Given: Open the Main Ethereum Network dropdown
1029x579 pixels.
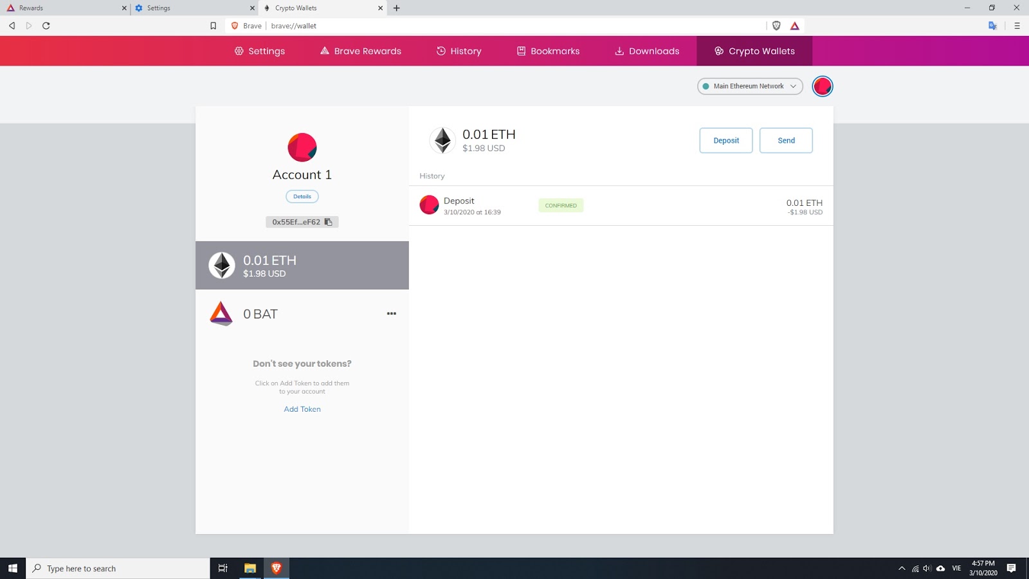Looking at the screenshot, I should pyautogui.click(x=749, y=86).
